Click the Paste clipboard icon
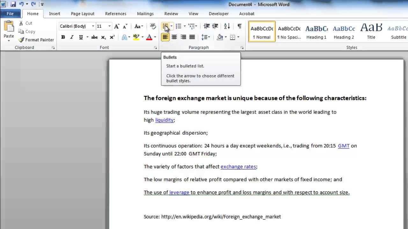The height and width of the screenshot is (229, 408). pyautogui.click(x=9, y=26)
